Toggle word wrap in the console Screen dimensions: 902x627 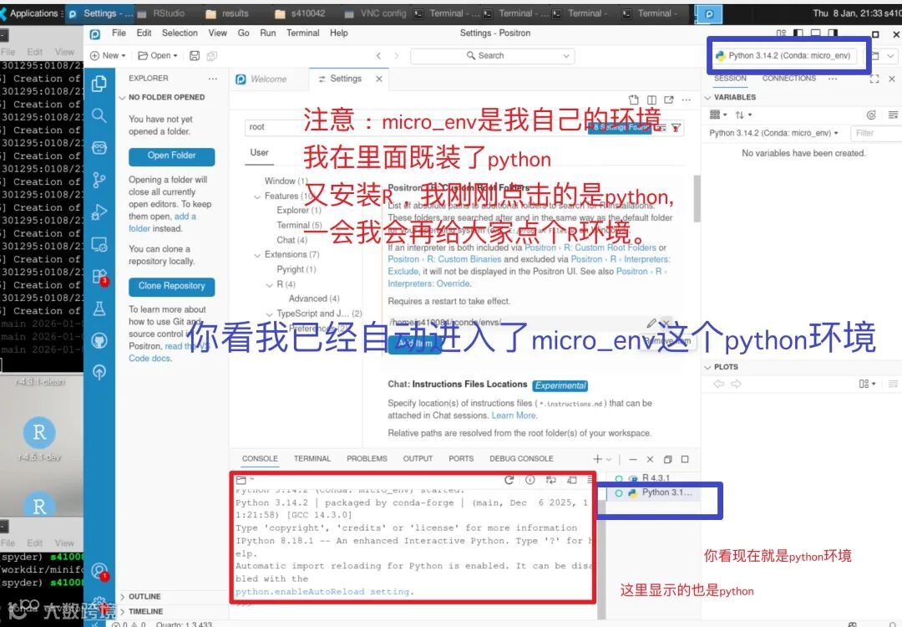(550, 480)
